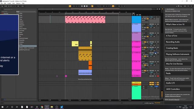This screenshot has width=194, height=109.
Task: Arm track 5 Audio for recording
Action: click(158, 24)
